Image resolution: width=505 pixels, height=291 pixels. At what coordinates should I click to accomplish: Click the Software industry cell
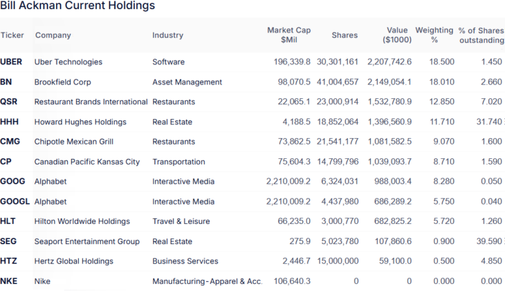[168, 62]
